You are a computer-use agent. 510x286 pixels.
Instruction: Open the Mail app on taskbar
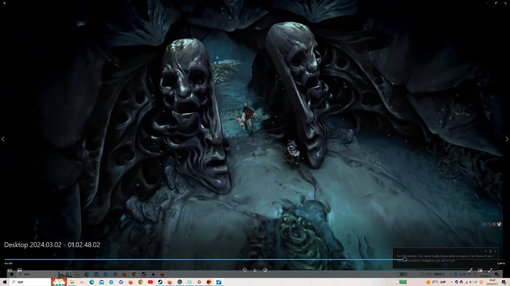coord(101,282)
